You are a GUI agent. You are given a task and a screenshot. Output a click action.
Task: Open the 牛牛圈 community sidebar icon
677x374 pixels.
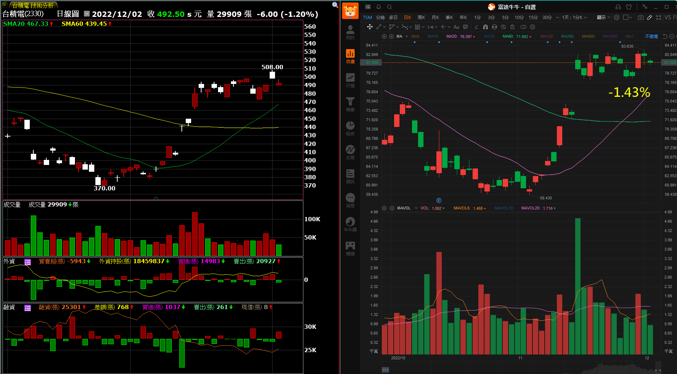pos(350,224)
